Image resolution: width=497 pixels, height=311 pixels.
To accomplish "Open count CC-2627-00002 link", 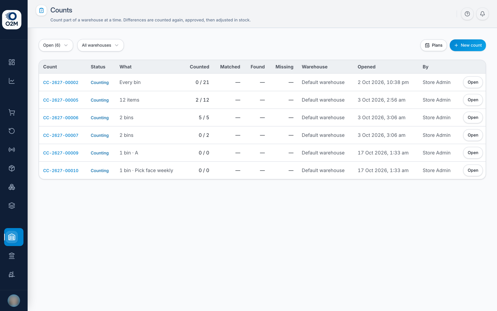I will tap(61, 82).
